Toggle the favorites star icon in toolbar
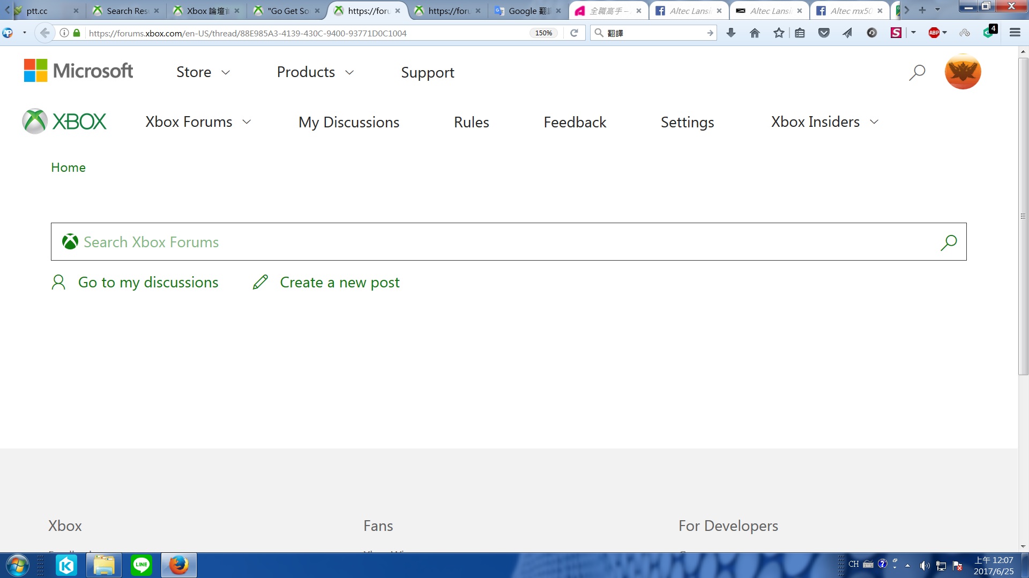The height and width of the screenshot is (578, 1029). [x=778, y=33]
